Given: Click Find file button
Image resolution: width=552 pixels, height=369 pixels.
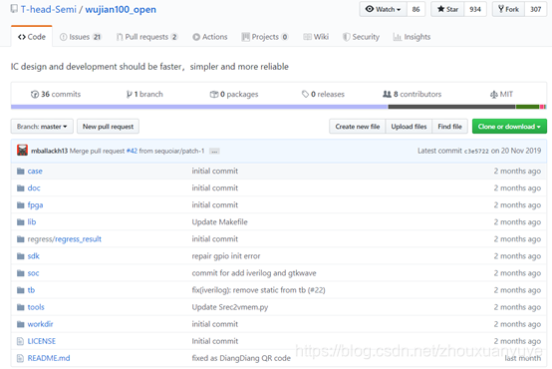Looking at the screenshot, I should [x=449, y=127].
